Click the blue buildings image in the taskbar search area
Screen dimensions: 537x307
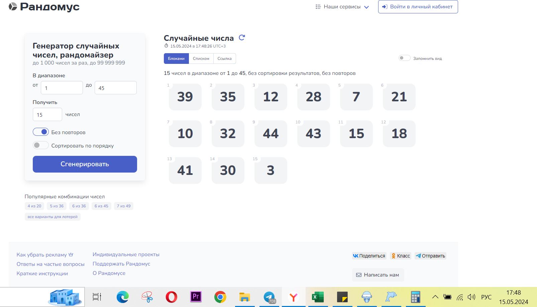(66, 297)
